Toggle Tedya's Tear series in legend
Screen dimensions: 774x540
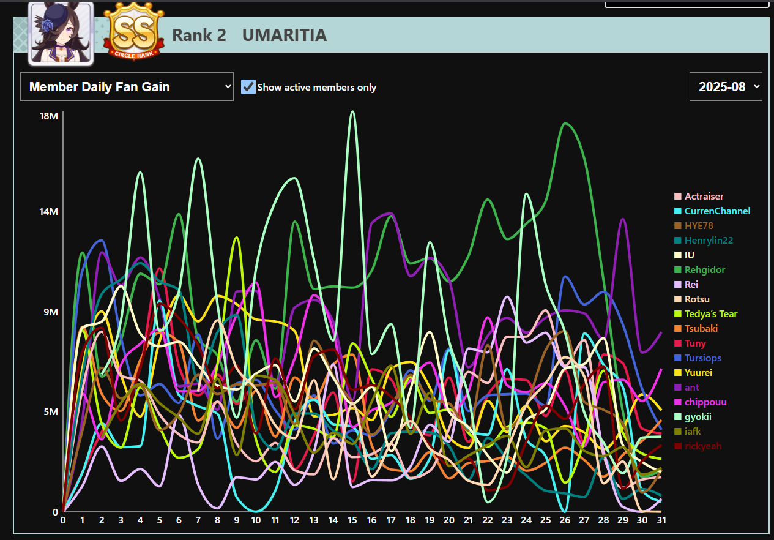coord(705,314)
